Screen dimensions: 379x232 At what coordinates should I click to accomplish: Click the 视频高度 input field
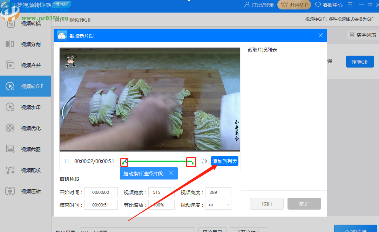218,192
